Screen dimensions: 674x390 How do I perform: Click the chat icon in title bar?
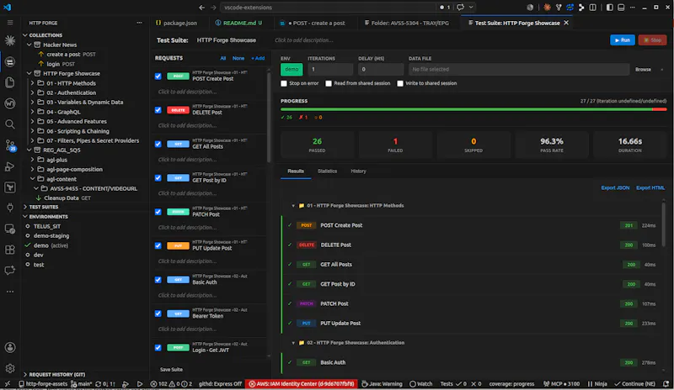[x=460, y=8]
